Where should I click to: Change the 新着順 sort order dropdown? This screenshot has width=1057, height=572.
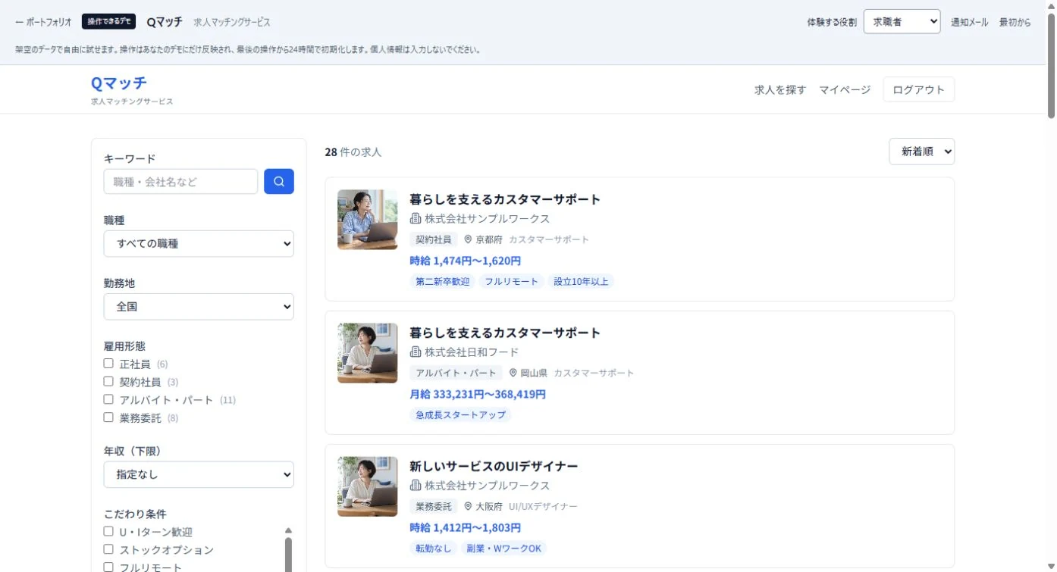(x=921, y=152)
